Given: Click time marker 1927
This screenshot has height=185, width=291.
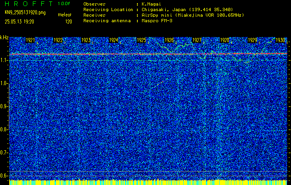Looking at the screenshot, I should click(x=197, y=40).
